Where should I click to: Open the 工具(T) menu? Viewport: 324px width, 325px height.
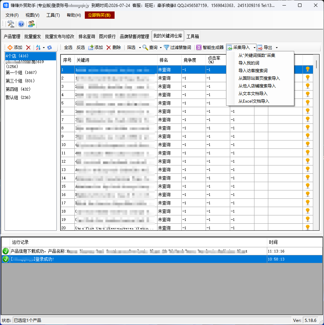[53, 15]
